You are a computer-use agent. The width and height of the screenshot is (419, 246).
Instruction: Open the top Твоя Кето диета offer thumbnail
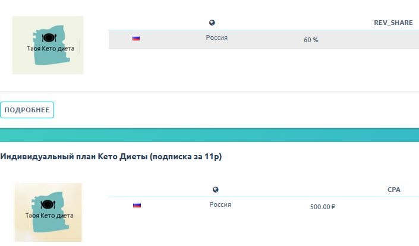48,45
